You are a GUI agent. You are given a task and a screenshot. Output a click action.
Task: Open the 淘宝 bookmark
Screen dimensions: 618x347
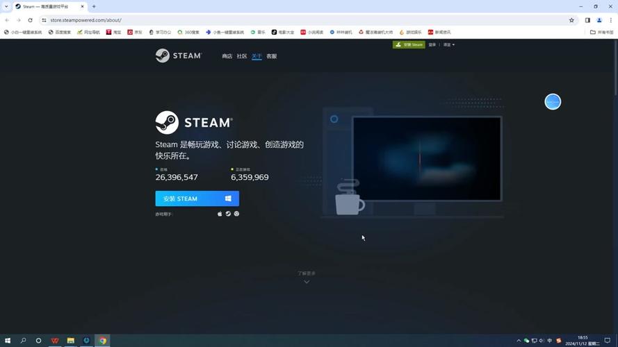(113, 32)
